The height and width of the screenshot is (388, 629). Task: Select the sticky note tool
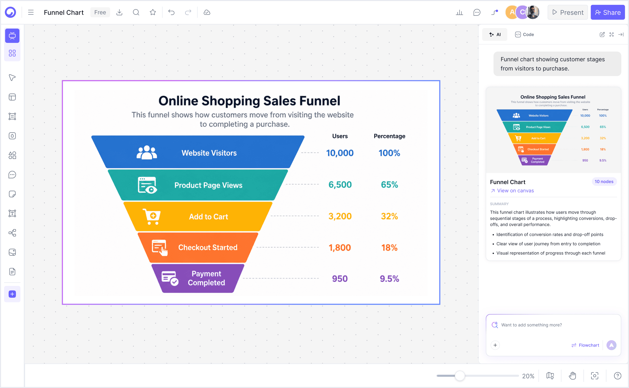[x=12, y=194]
